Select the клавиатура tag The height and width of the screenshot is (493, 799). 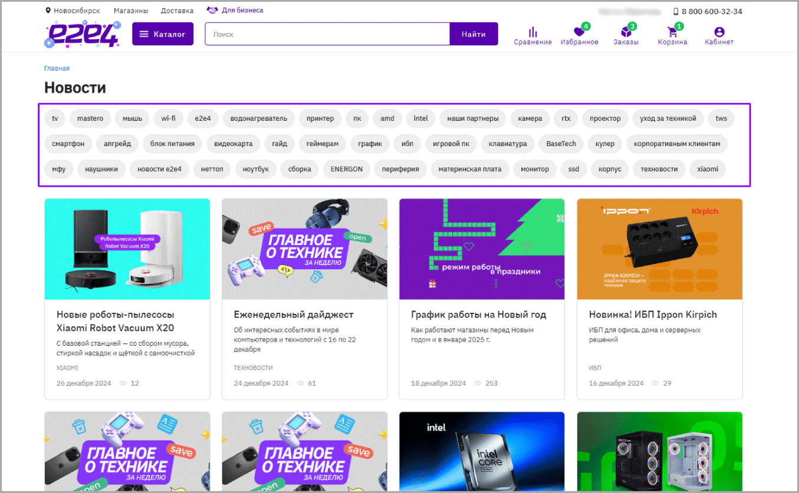click(x=508, y=144)
